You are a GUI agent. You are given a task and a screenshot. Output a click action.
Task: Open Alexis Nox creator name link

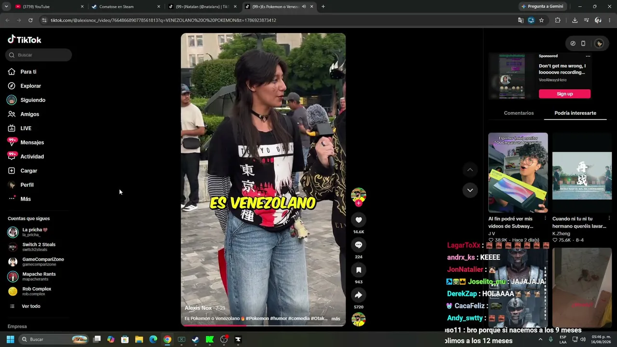tap(198, 308)
